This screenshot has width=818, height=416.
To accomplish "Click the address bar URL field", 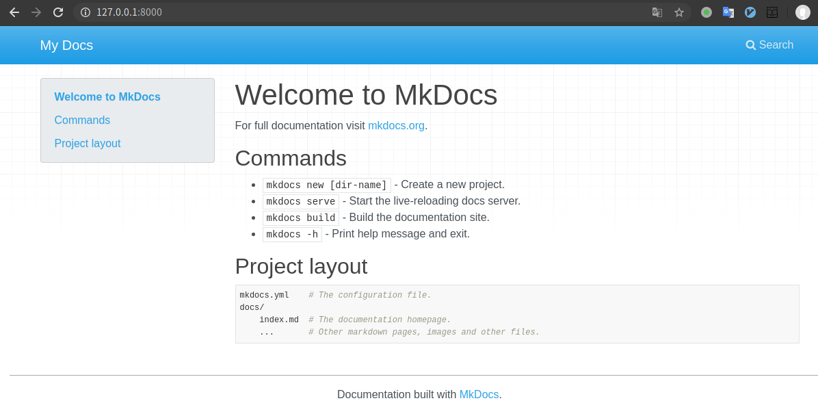I will tap(342, 12).
